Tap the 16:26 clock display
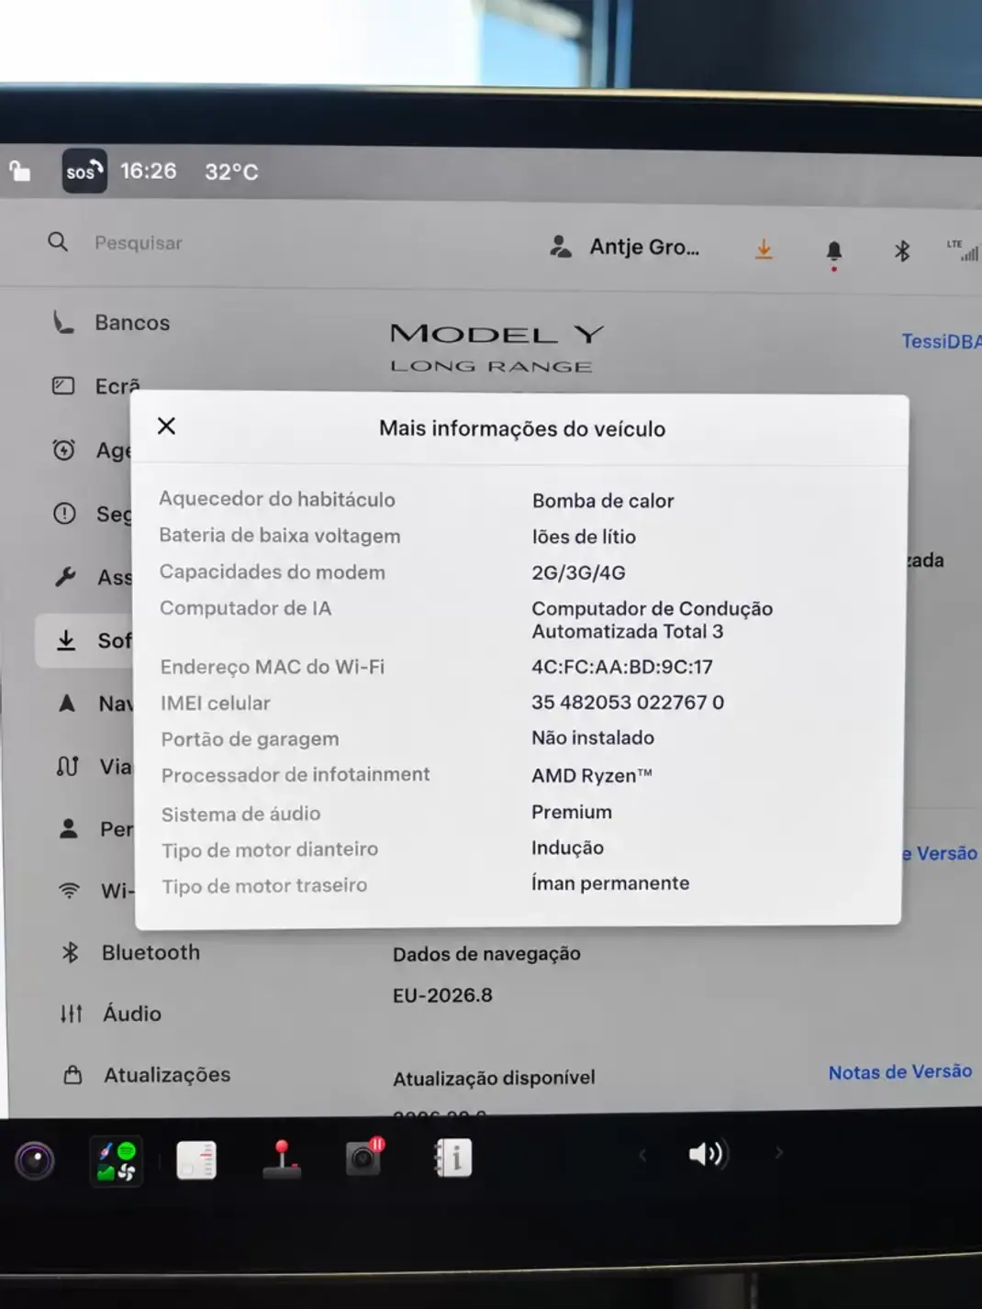 click(x=149, y=171)
